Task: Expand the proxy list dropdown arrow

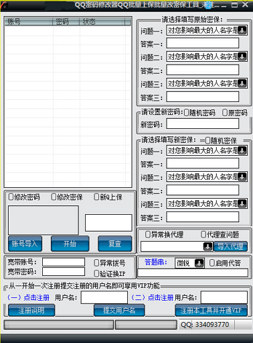Action: click(x=207, y=246)
